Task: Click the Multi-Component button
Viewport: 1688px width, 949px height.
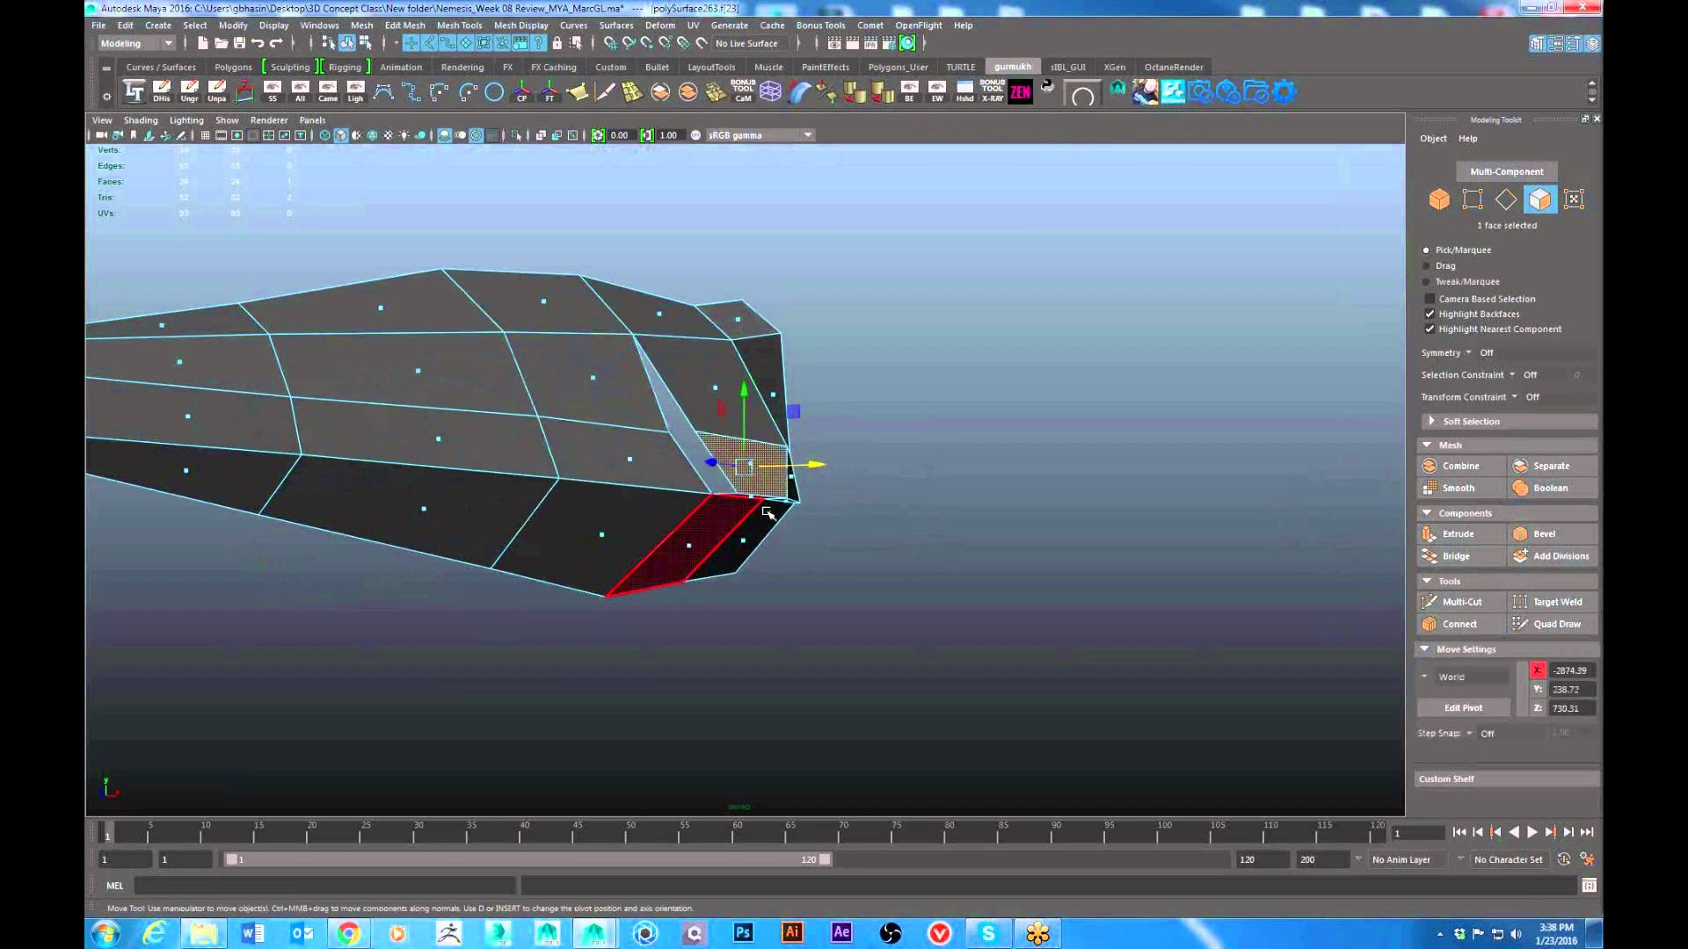Action: pos(1506,171)
